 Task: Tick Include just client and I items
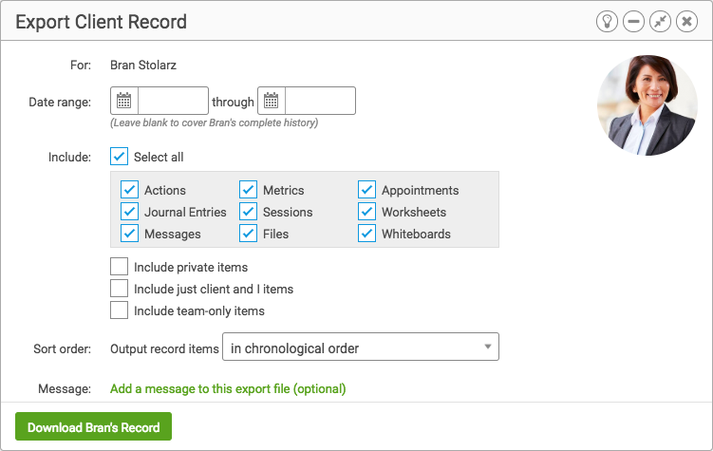pos(119,289)
